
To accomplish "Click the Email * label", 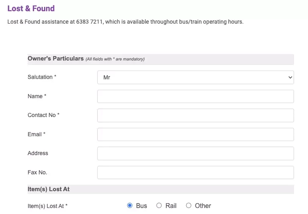I will pyautogui.click(x=36, y=134).
